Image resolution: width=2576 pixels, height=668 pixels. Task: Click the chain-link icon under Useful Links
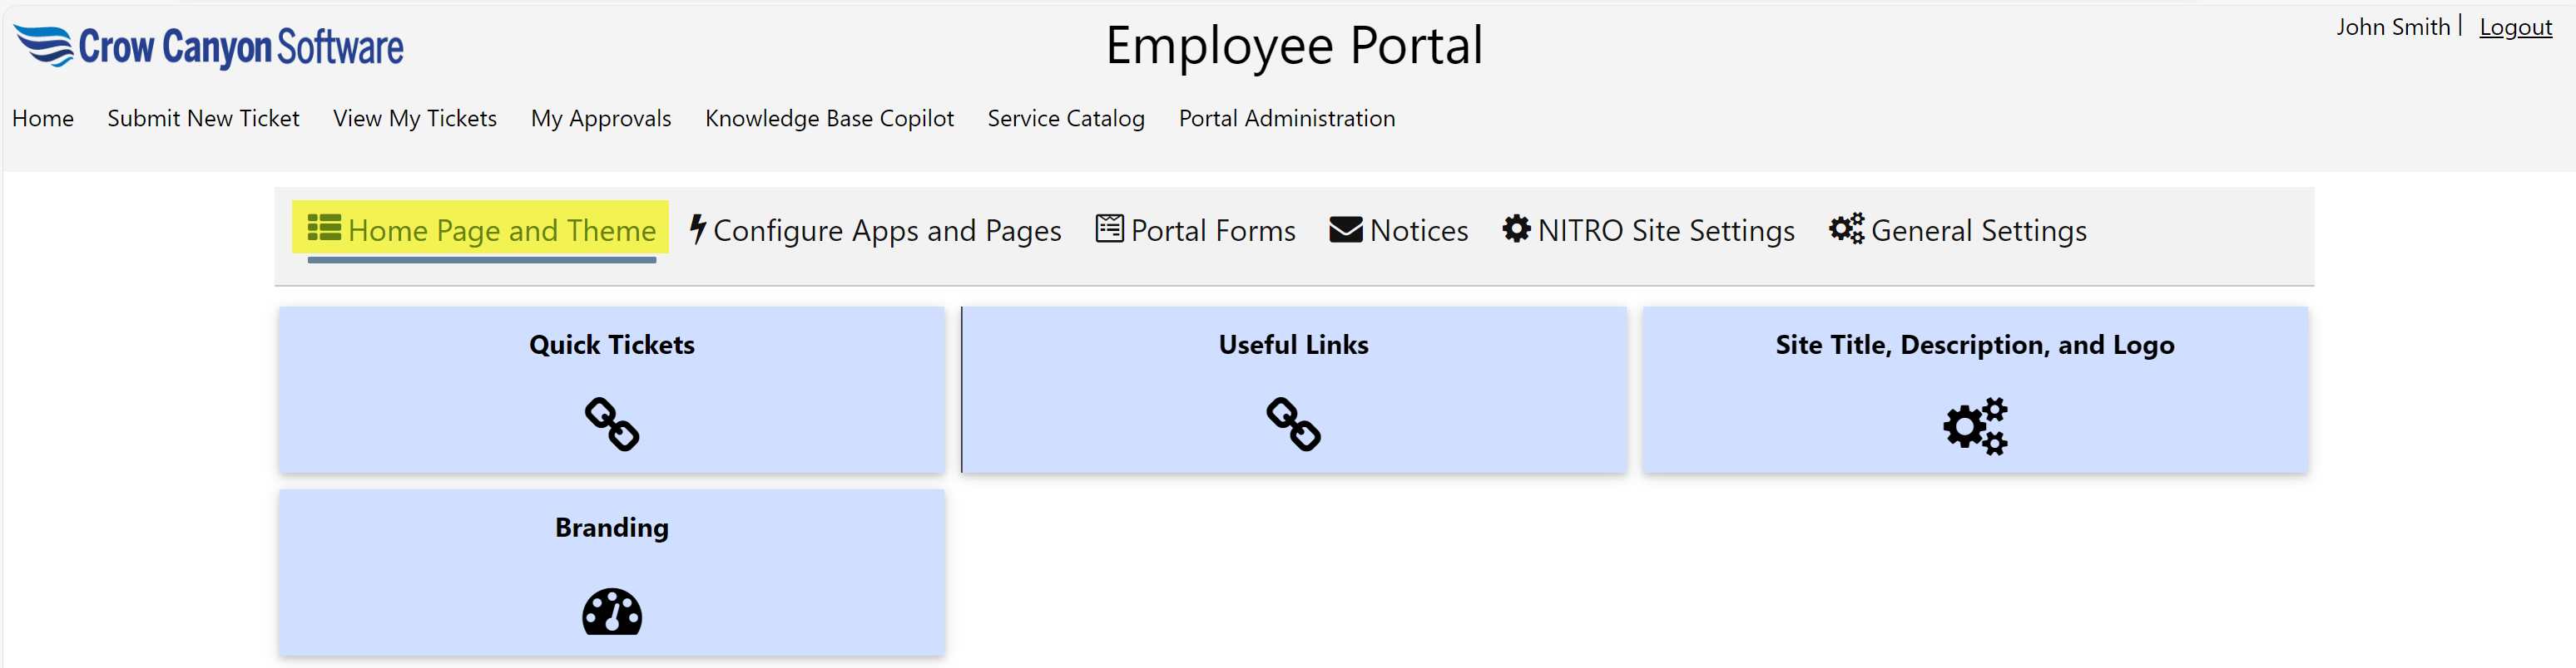click(x=1293, y=425)
